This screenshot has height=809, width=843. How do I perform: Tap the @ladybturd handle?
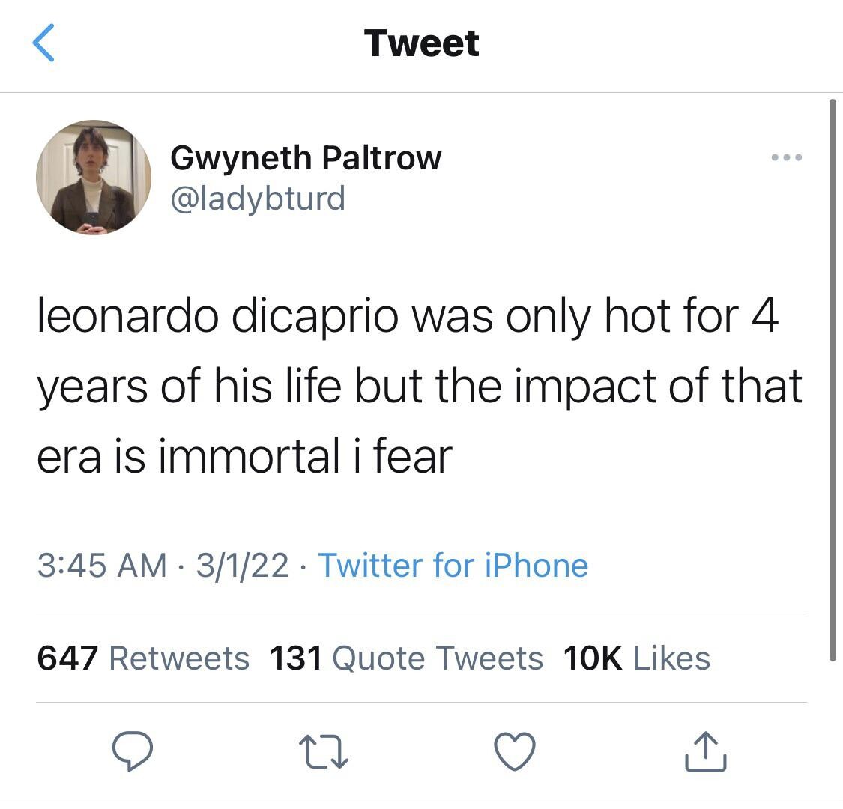point(258,198)
